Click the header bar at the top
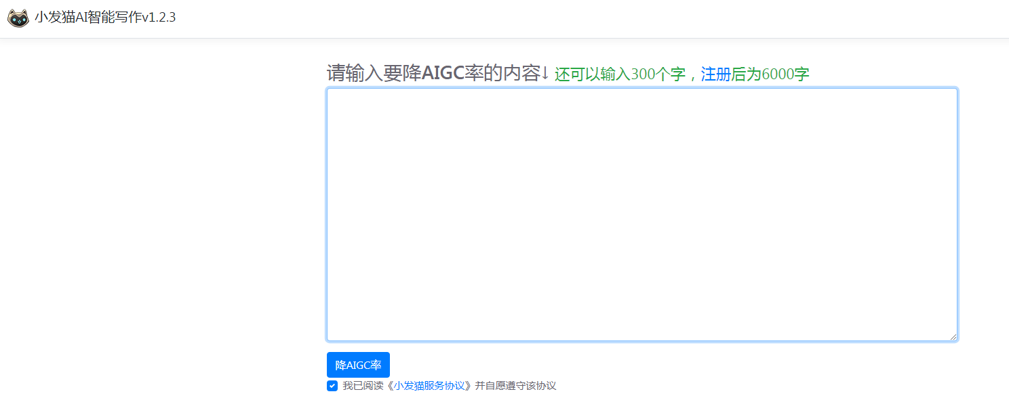This screenshot has height=419, width=1009. coord(504,18)
